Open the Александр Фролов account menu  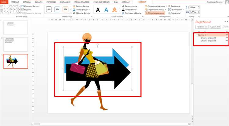point(216,2)
